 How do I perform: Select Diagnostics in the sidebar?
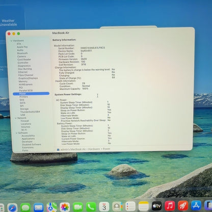coord(24,66)
